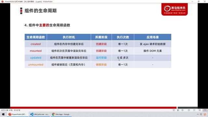Click the PowerPoint icon in the title bar

pyautogui.click(x=2, y=1)
